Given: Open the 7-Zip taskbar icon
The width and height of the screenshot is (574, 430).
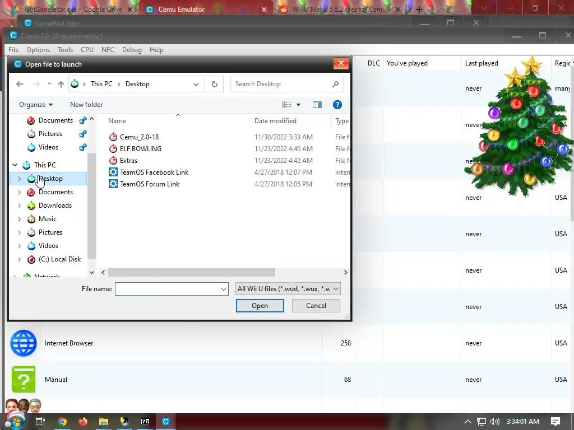Looking at the screenshot, I should [x=145, y=422].
